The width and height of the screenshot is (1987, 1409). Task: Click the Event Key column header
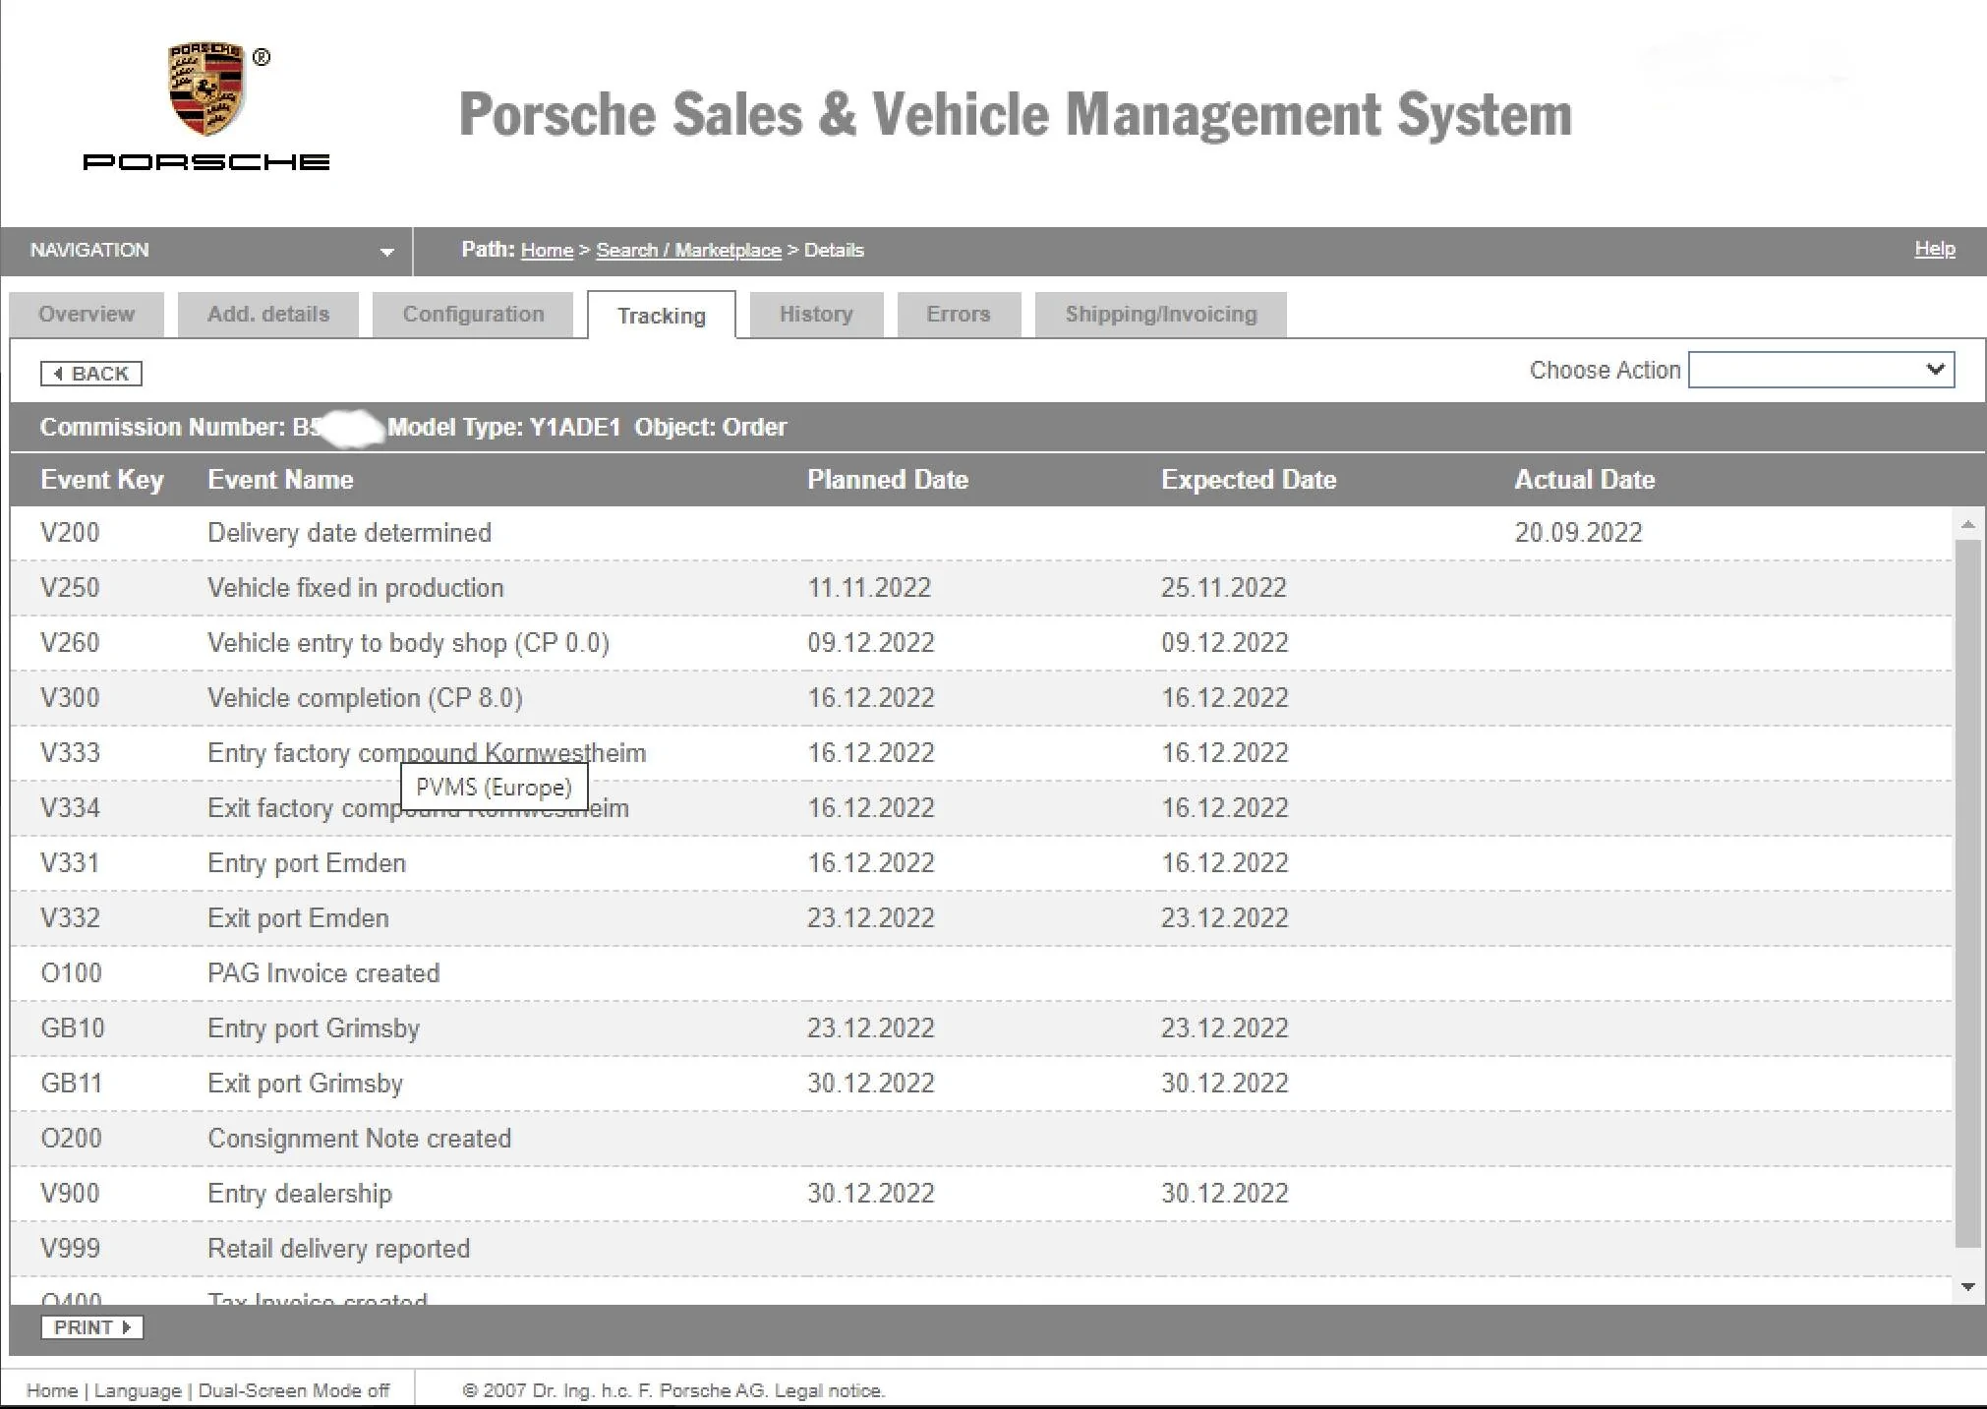point(102,480)
